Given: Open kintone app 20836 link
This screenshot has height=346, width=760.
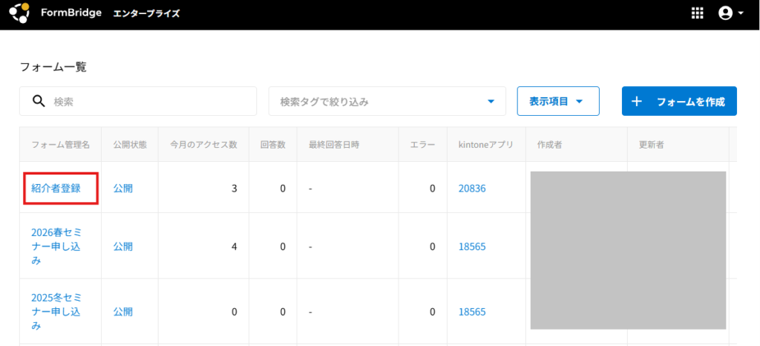Looking at the screenshot, I should pyautogui.click(x=471, y=189).
